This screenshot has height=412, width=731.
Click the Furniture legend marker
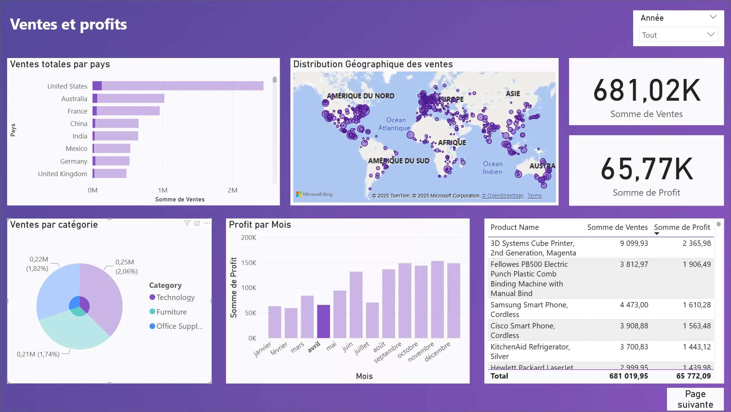[152, 312]
